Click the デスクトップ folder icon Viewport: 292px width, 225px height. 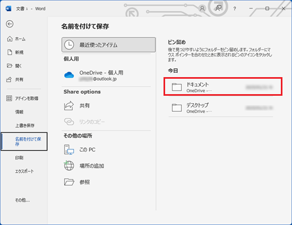(177, 107)
